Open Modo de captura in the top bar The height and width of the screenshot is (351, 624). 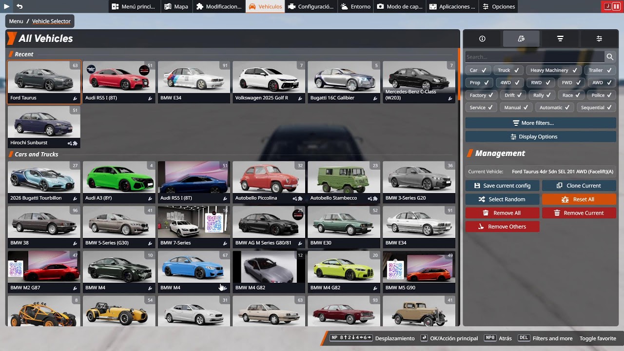tap(400, 6)
